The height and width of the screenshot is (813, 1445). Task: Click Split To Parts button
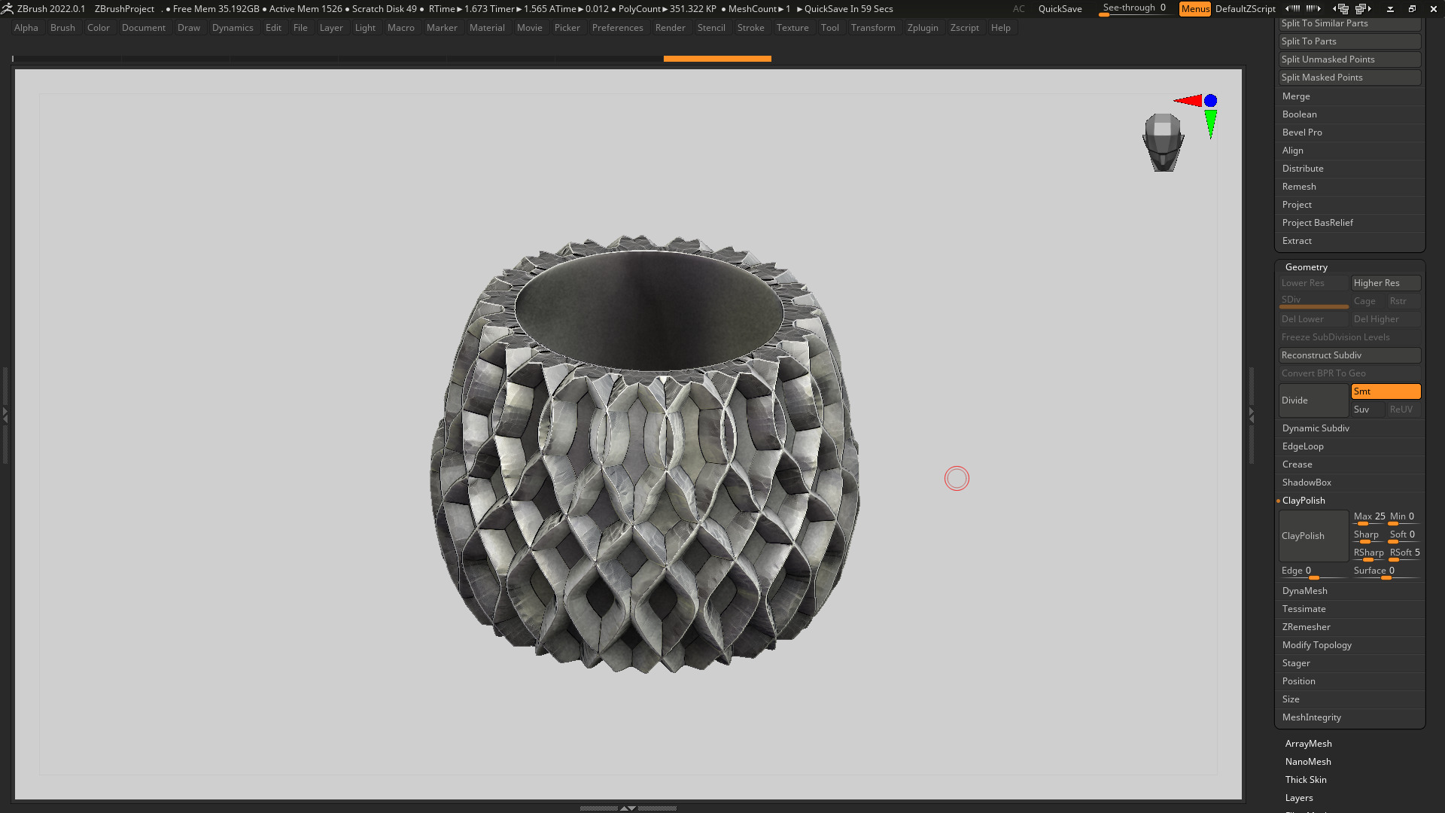[x=1349, y=41]
